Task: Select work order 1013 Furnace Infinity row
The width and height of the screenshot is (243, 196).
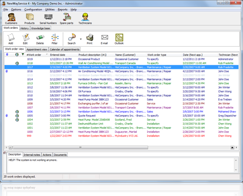Action: click(121, 84)
